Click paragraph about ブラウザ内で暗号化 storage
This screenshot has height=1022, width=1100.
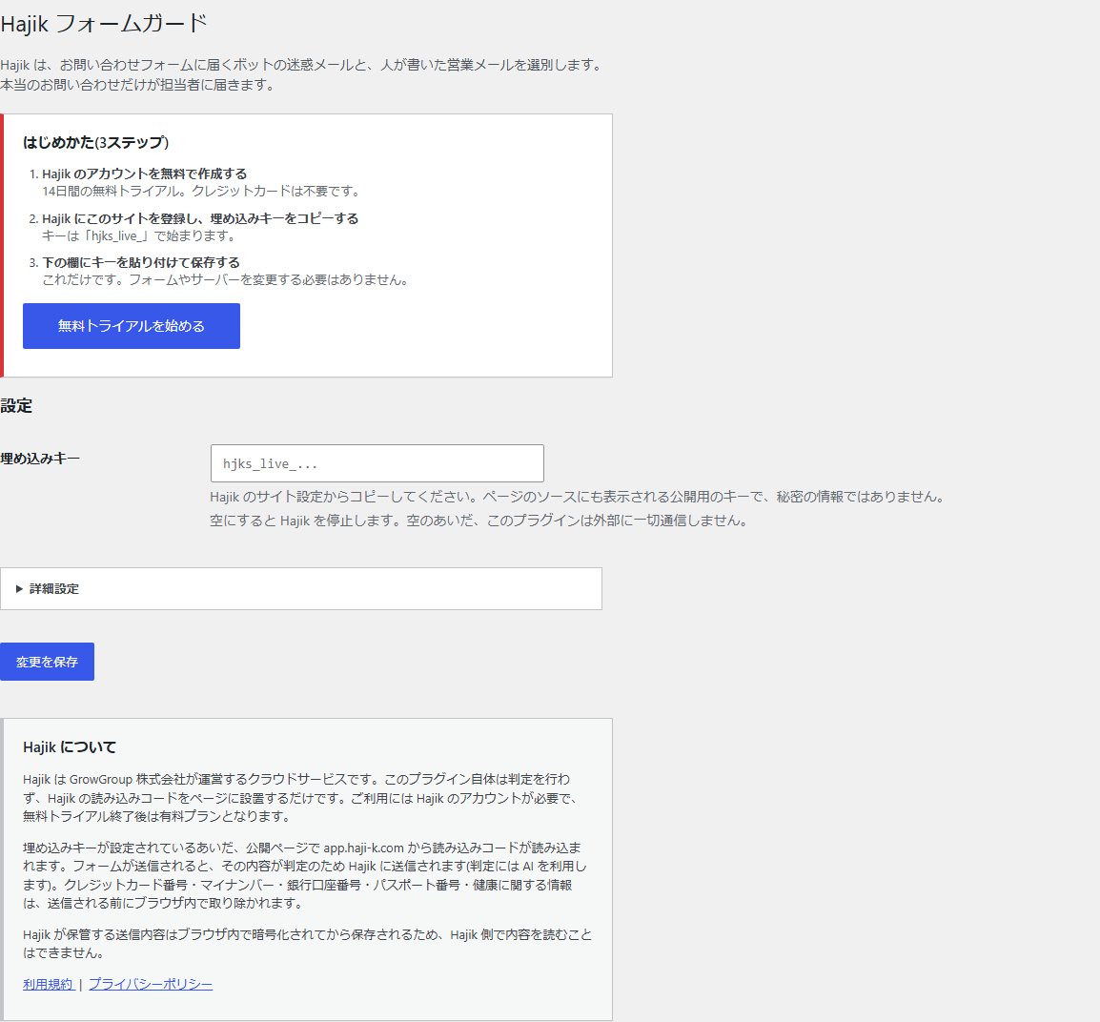307,944
